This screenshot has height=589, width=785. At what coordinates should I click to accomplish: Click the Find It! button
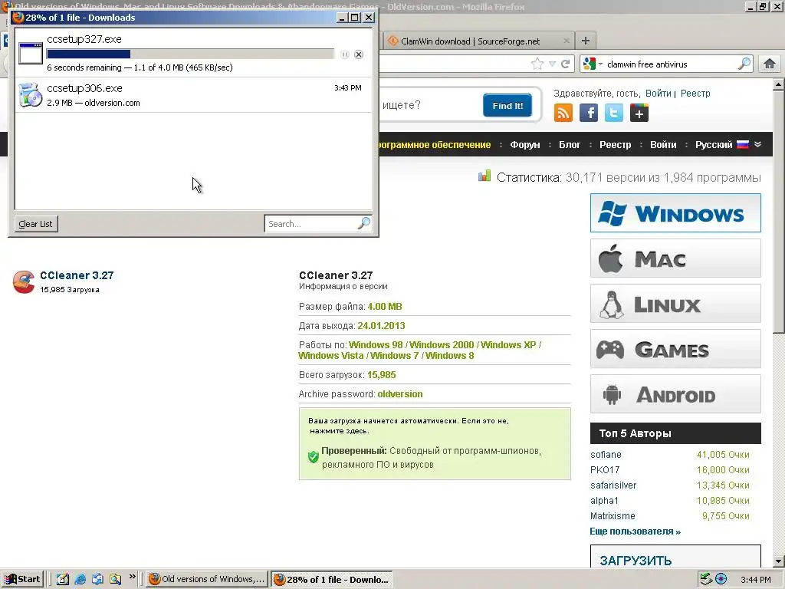[507, 105]
